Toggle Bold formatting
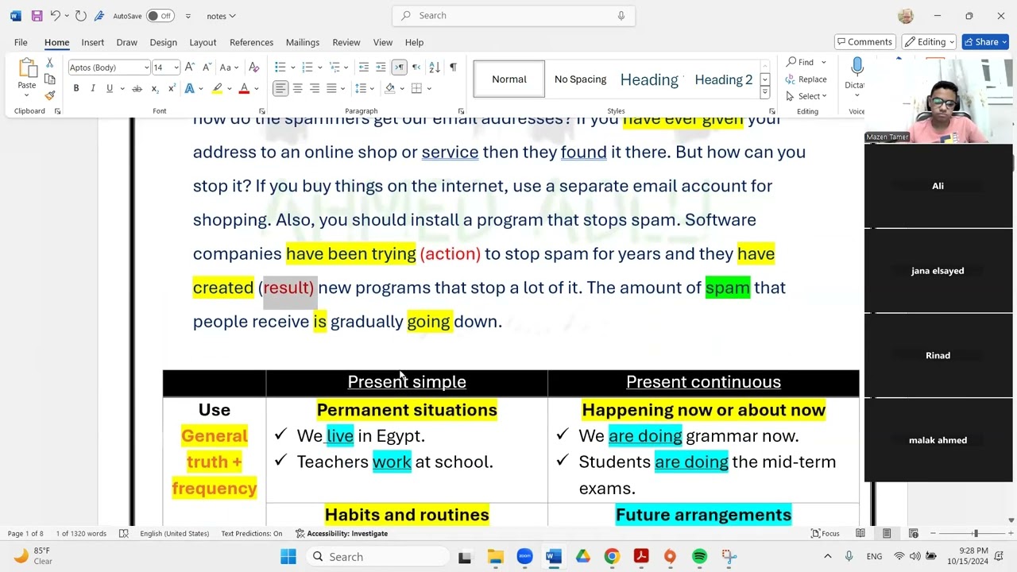This screenshot has width=1017, height=572. 76,88
